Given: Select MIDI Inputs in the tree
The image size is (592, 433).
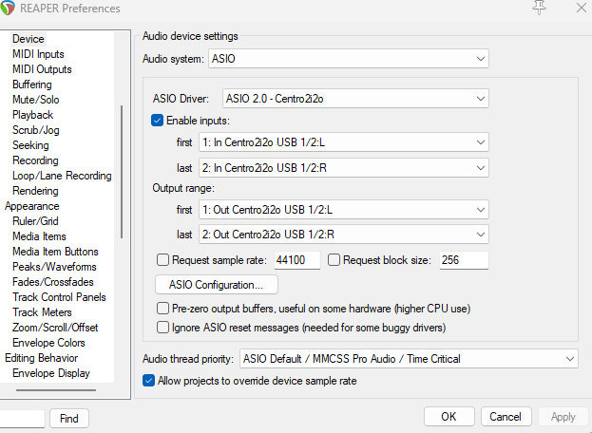Looking at the screenshot, I should (x=38, y=54).
